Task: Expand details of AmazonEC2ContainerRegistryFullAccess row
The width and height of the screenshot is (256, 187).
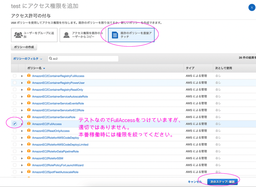Action: click(x=22, y=76)
